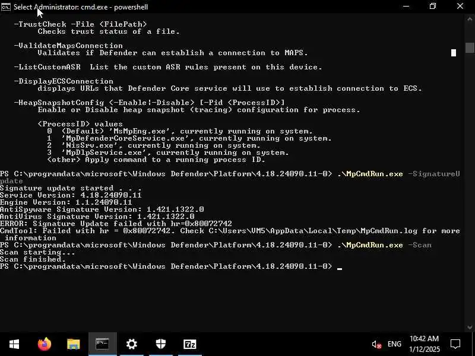475x356 pixels.
Task: Click the muted volume tray icon
Action: pyautogui.click(x=376, y=344)
